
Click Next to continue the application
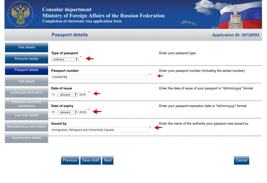tap(108, 160)
